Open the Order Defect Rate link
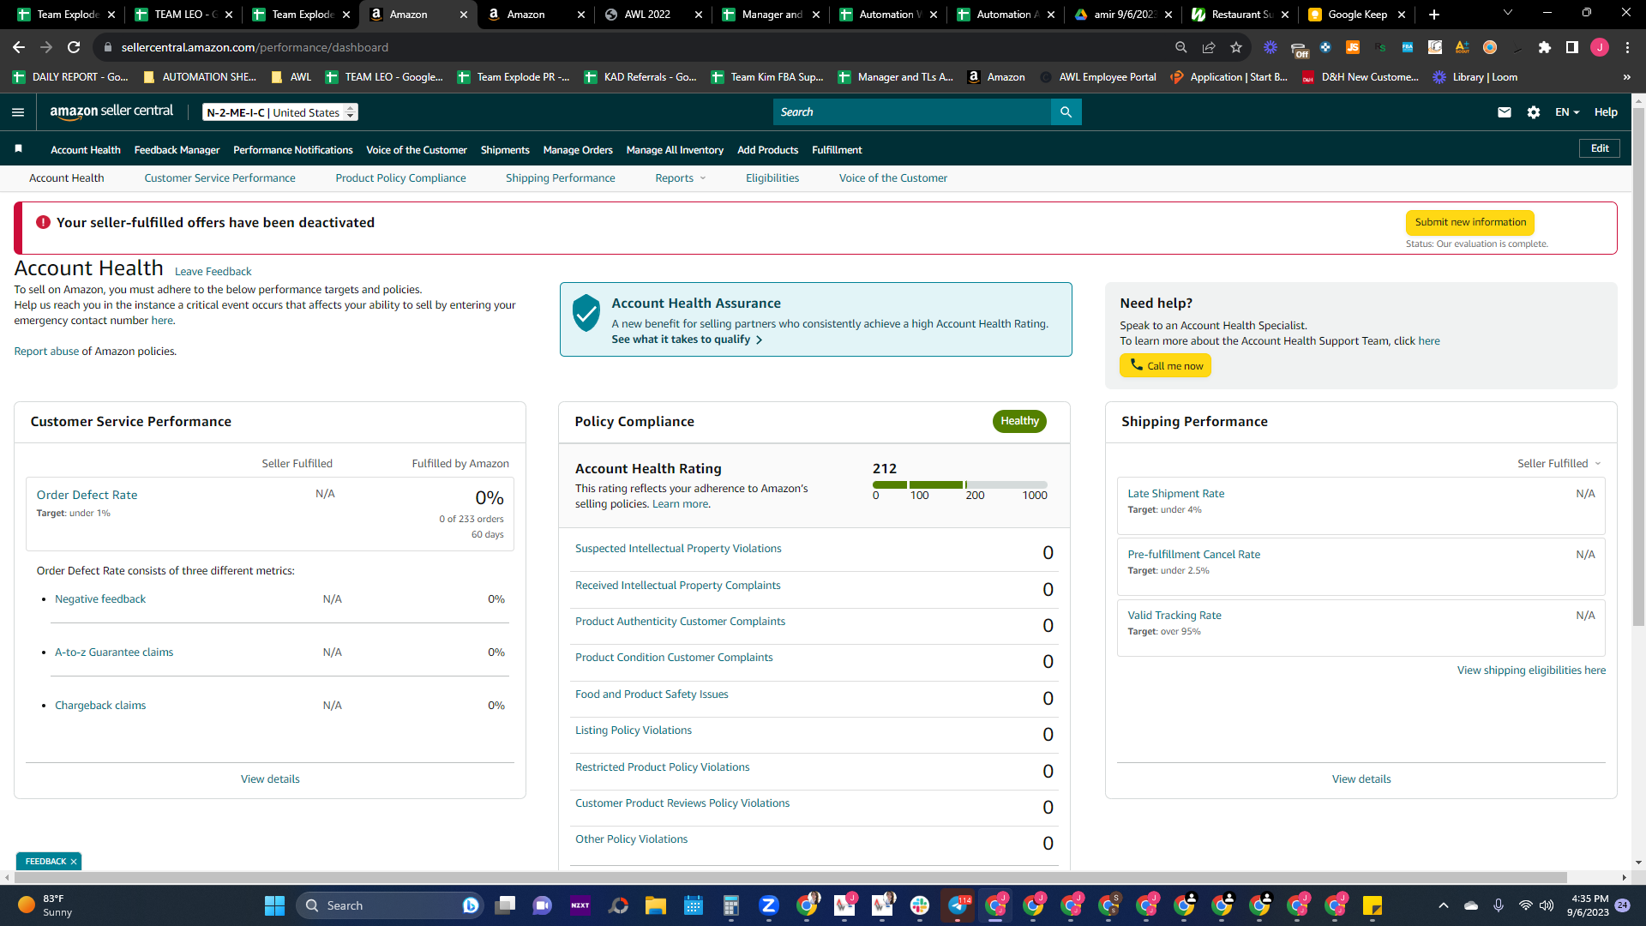This screenshot has height=926, width=1646. tap(87, 496)
